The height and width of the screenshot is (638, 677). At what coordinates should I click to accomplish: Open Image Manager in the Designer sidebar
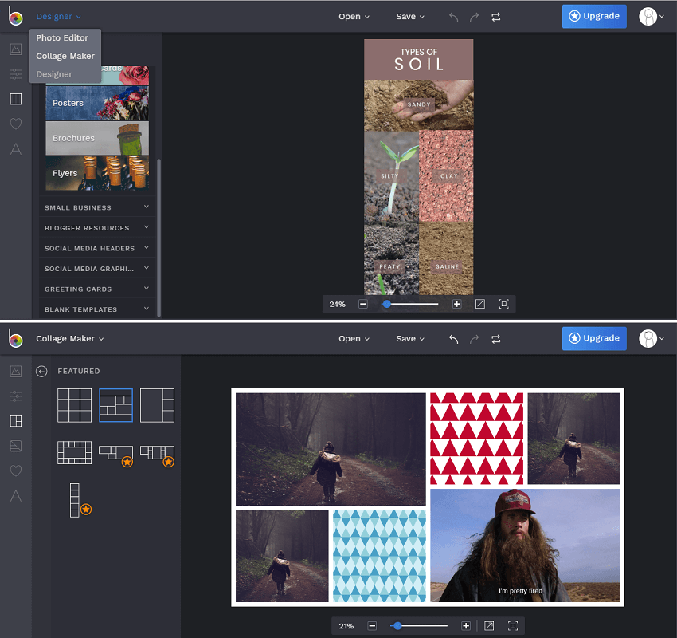tap(16, 49)
